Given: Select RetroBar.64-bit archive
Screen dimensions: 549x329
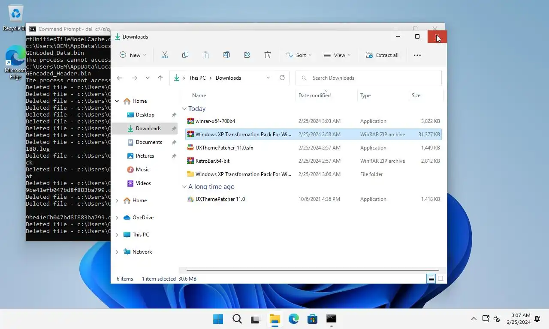Looking at the screenshot, I should pos(314,161).
